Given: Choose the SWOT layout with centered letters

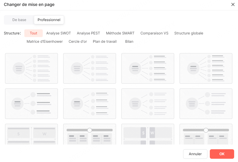Looking at the screenshot, I should pyautogui.click(x=148, y=134).
